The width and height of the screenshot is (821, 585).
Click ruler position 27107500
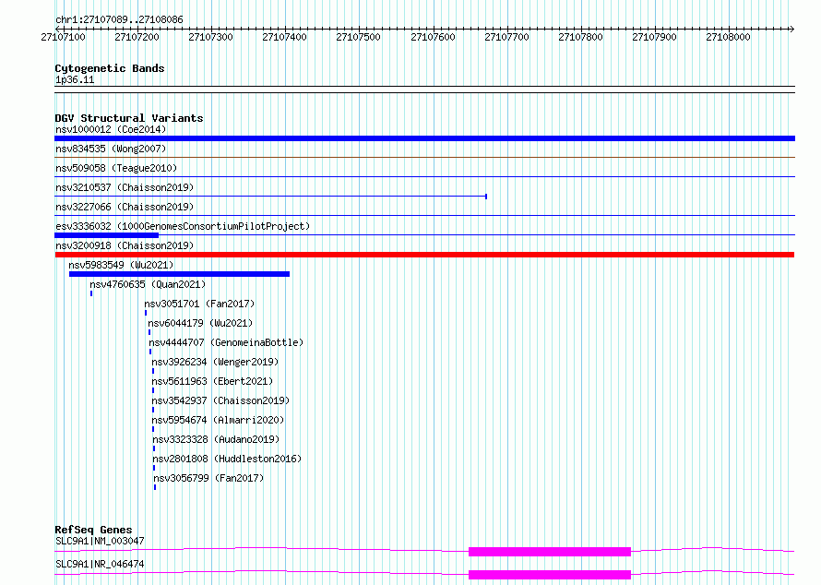point(358,37)
